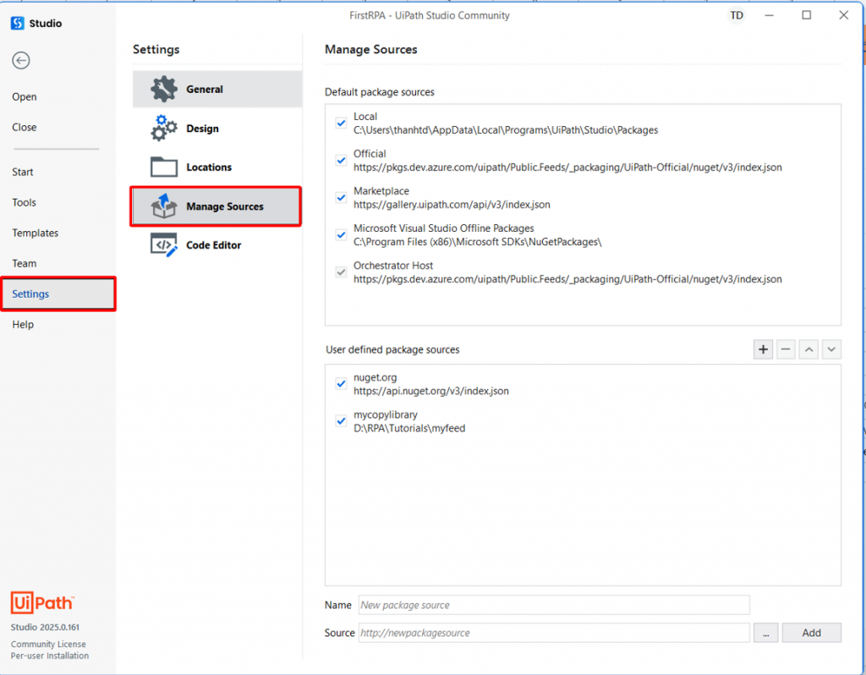The image size is (866, 675).
Task: Move source down with down chevron
Action: (831, 349)
